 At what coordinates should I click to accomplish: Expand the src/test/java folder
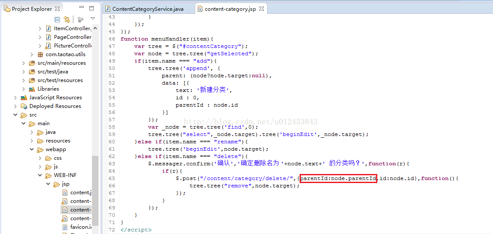coord(24,72)
